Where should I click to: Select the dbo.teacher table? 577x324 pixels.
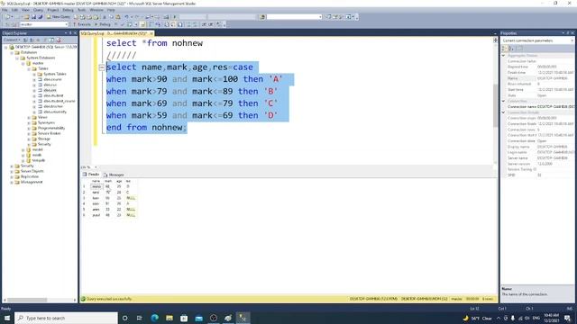53,106
